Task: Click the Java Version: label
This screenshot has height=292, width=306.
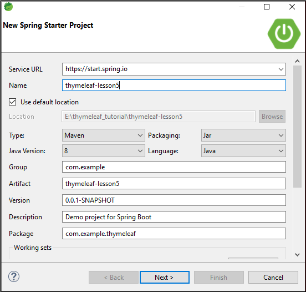Action: click(x=27, y=151)
